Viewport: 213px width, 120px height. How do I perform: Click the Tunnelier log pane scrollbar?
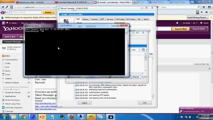tap(153, 79)
